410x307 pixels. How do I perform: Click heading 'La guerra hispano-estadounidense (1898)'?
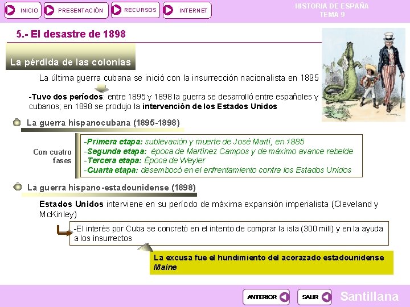click(x=112, y=188)
